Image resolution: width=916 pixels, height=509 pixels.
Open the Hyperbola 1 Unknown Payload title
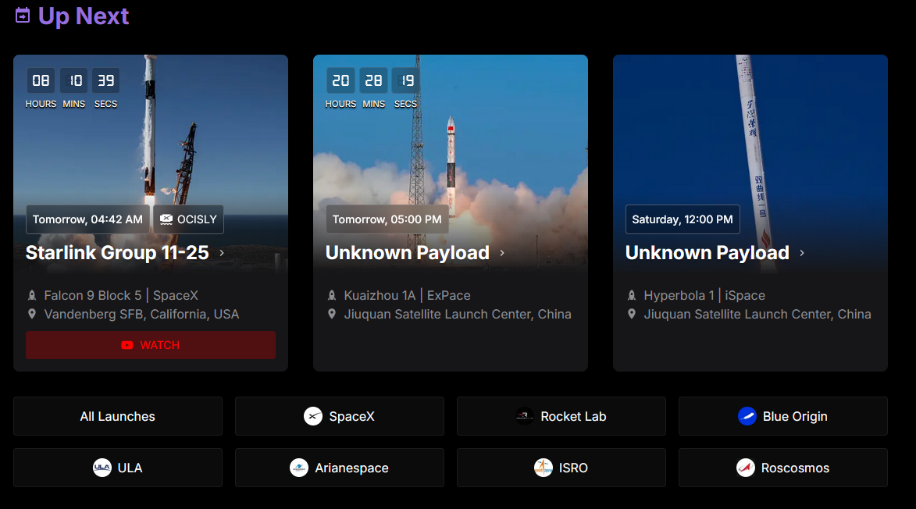click(707, 253)
